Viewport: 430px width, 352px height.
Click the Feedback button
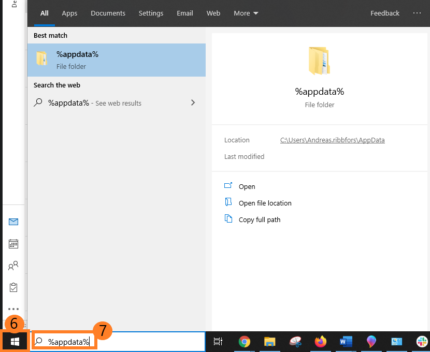[385, 13]
